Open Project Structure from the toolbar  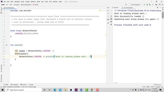click(156, 5)
